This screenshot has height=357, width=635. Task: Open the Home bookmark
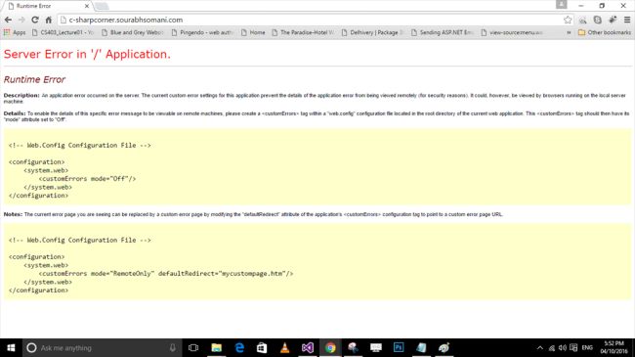pyautogui.click(x=253, y=32)
